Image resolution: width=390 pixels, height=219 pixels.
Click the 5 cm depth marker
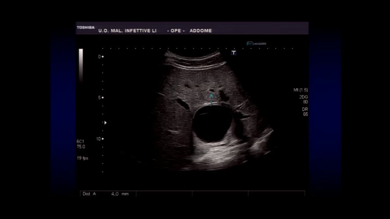(100, 98)
